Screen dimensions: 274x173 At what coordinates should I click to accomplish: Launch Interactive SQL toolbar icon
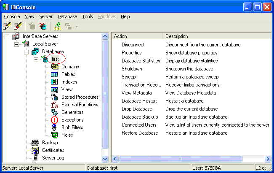point(57,26)
